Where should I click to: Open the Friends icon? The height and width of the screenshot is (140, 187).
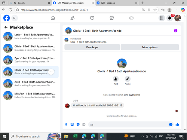tap(73, 18)
